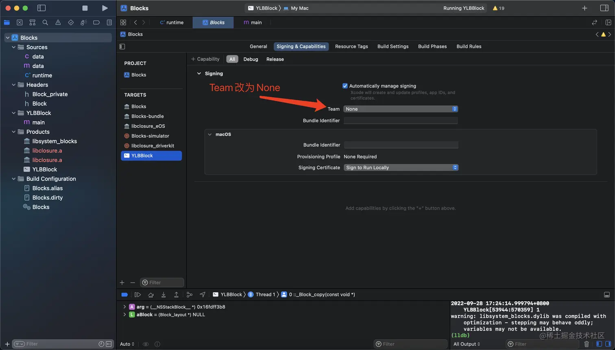Collapse the macOS signing section
The width and height of the screenshot is (615, 350).
pyautogui.click(x=210, y=134)
